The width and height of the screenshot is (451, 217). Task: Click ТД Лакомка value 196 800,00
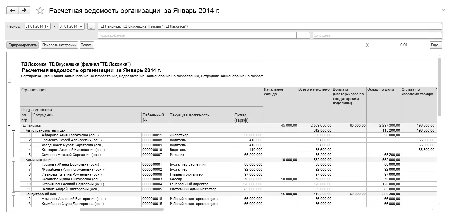click(x=418, y=125)
